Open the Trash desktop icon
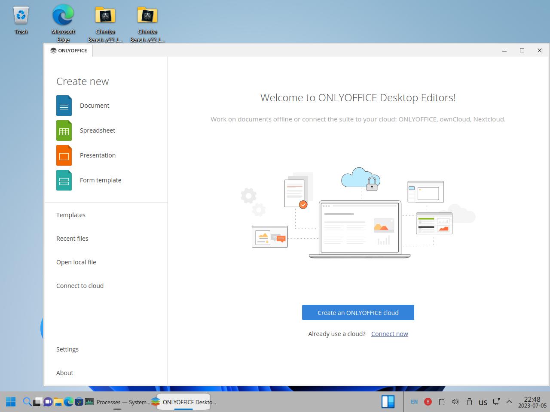Viewport: 550px width, 412px height. click(21, 20)
